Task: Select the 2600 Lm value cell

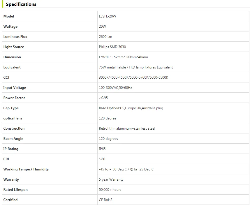Action: click(105, 37)
